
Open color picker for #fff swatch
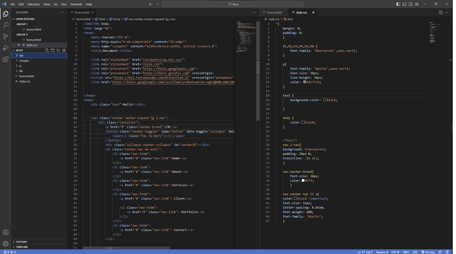pyautogui.click(x=303, y=181)
